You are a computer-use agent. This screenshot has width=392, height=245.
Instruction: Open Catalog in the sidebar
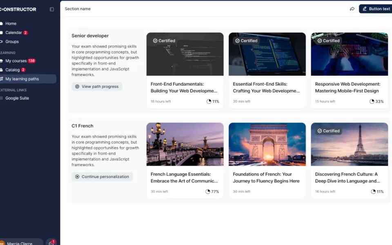click(12, 70)
